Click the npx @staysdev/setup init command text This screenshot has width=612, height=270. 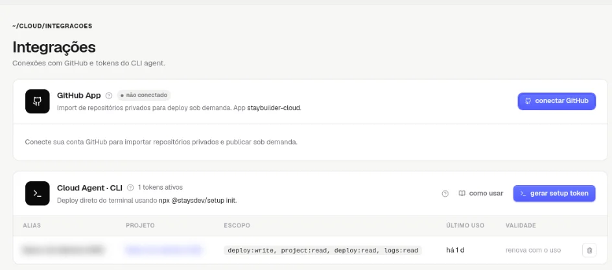[x=197, y=201]
